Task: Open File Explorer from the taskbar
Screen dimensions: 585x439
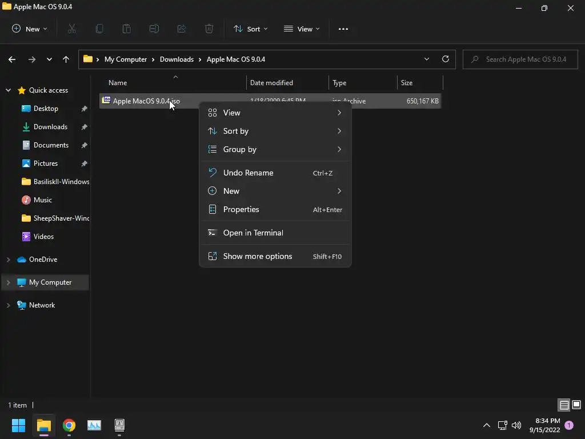Action: pos(43,425)
